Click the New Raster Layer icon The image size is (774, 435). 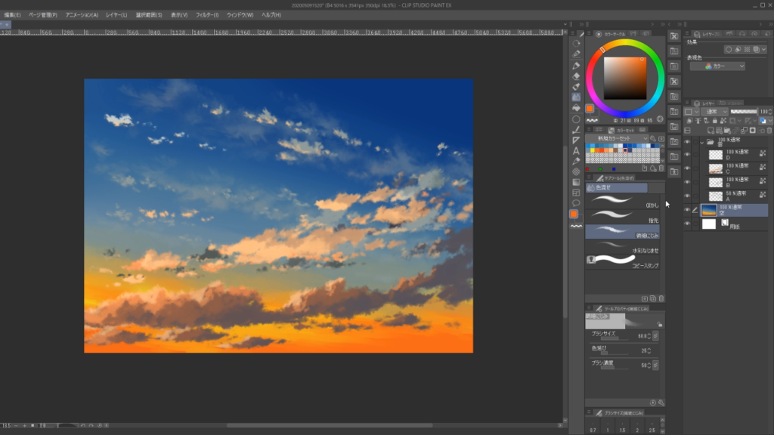711,131
